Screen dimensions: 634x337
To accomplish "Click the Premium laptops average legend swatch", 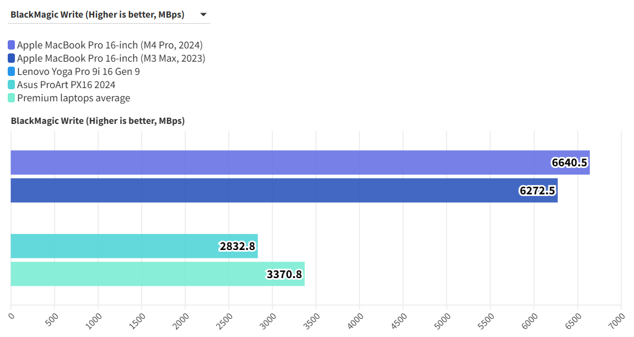I will [x=12, y=98].
